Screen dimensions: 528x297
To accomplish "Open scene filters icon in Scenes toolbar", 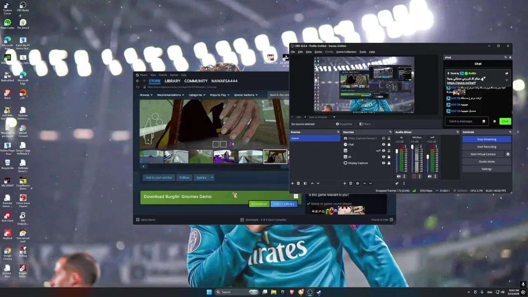I will tap(305, 183).
